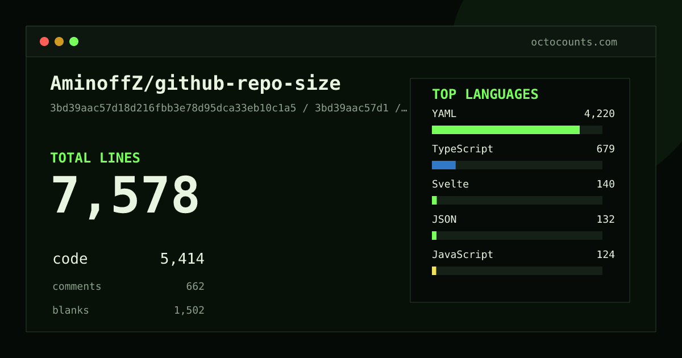Click the AminoffZ/github-repo-size title
This screenshot has width=682, height=358.
click(x=196, y=84)
